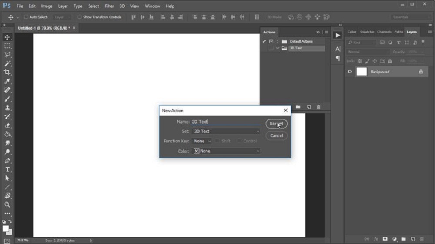Click the foreground color swatch

point(5,228)
